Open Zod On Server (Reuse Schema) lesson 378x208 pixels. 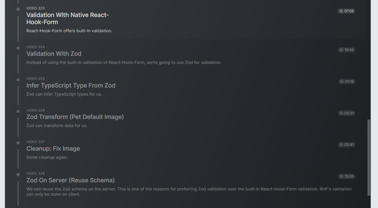(x=71, y=180)
